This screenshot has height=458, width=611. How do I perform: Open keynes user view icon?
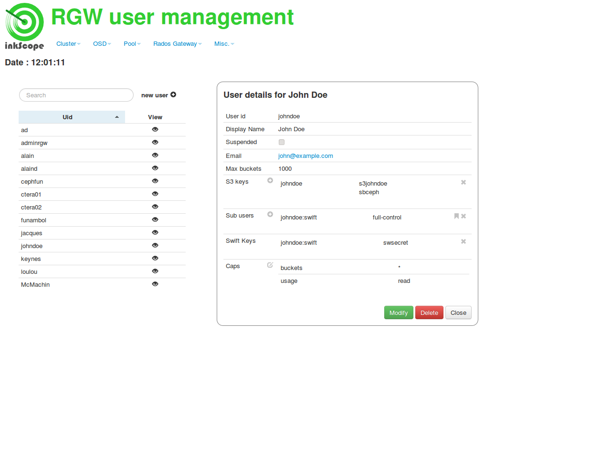pyautogui.click(x=155, y=258)
